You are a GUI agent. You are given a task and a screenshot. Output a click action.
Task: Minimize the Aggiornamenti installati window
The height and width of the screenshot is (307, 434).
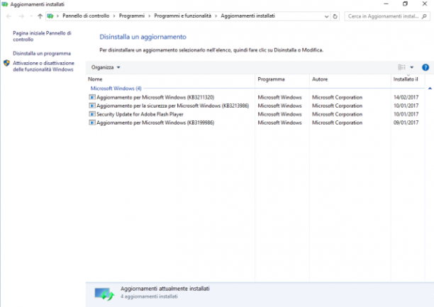click(386, 4)
